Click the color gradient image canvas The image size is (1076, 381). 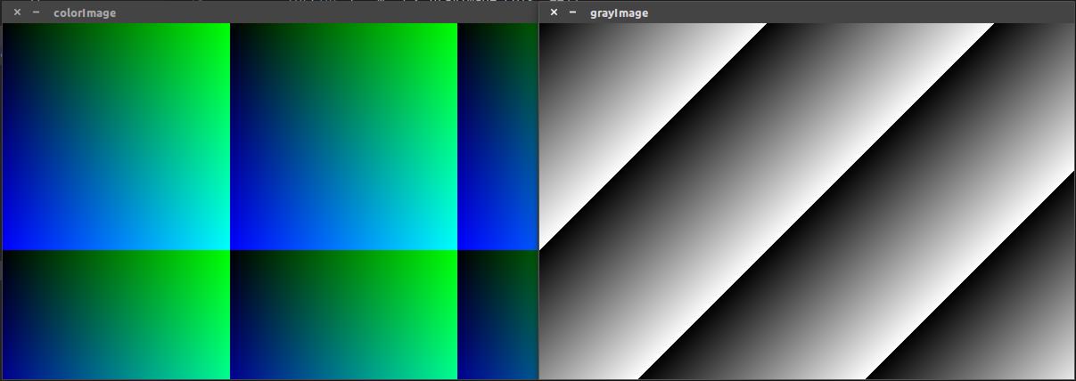(270, 201)
